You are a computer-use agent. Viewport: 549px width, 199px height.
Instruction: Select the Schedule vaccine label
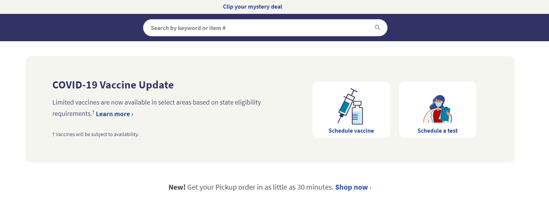351,131
